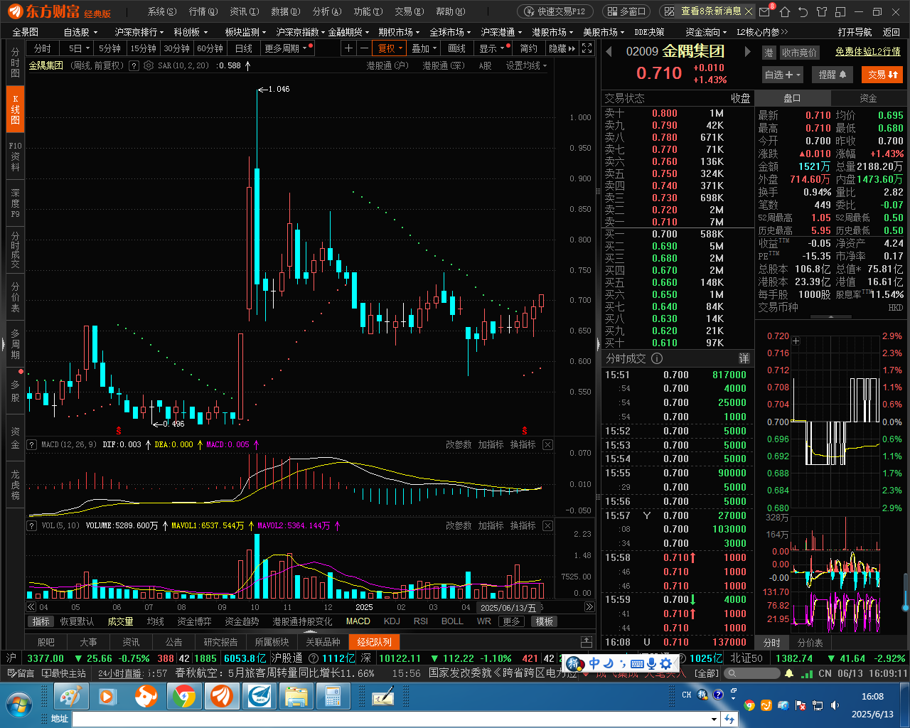
Task: Click the home icon in title bar
Action: click(785, 11)
